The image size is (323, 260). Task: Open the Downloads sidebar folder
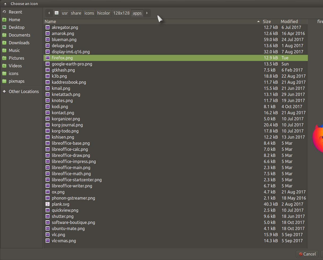pos(19,43)
